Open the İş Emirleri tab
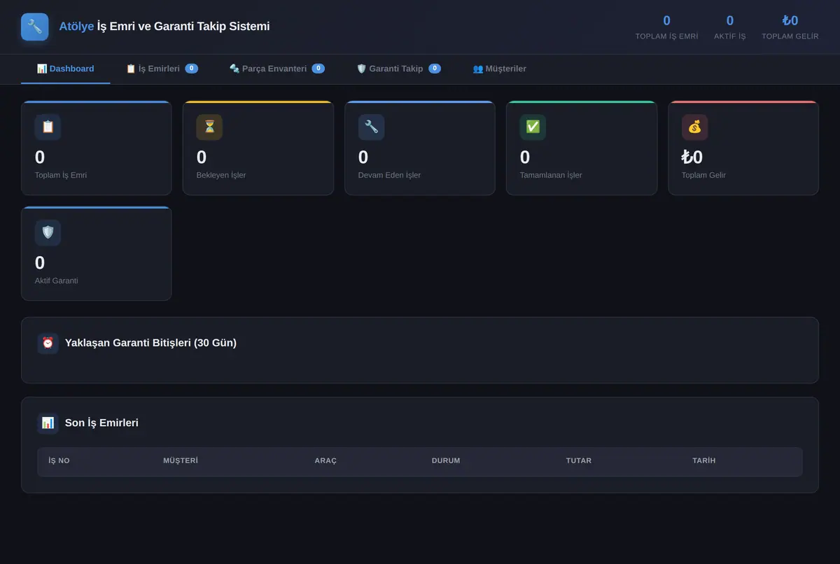This screenshot has height=564, width=840. (x=162, y=69)
